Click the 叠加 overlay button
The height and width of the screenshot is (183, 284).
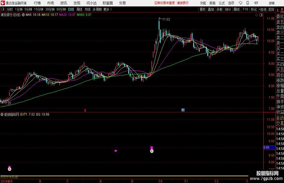click(211, 9)
